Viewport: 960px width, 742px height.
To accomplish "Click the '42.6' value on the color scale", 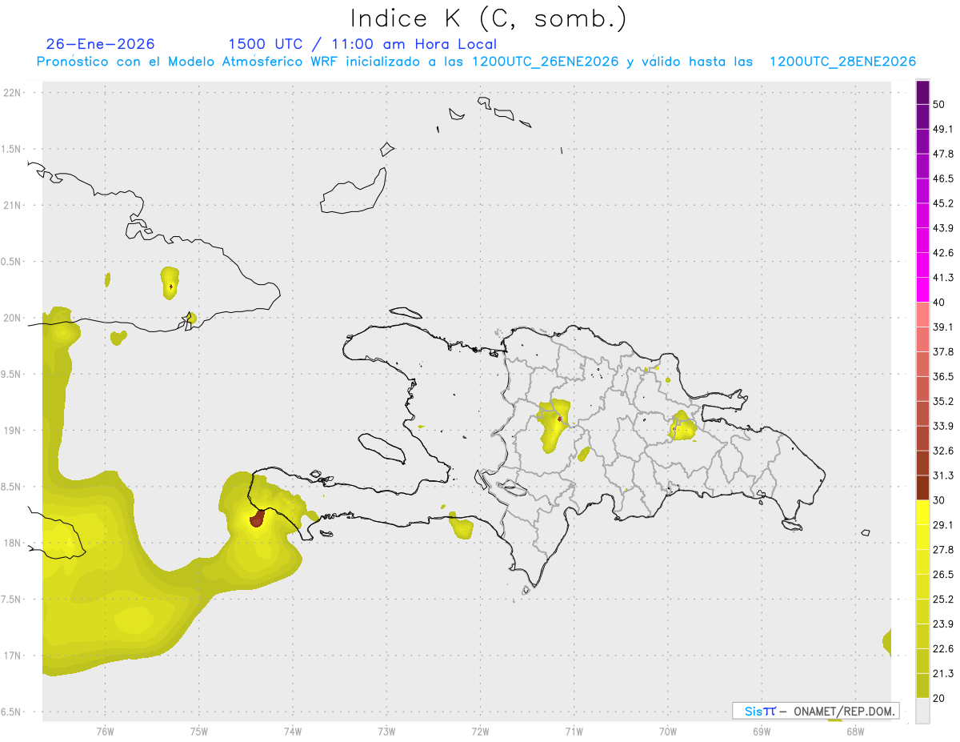I will click(943, 253).
